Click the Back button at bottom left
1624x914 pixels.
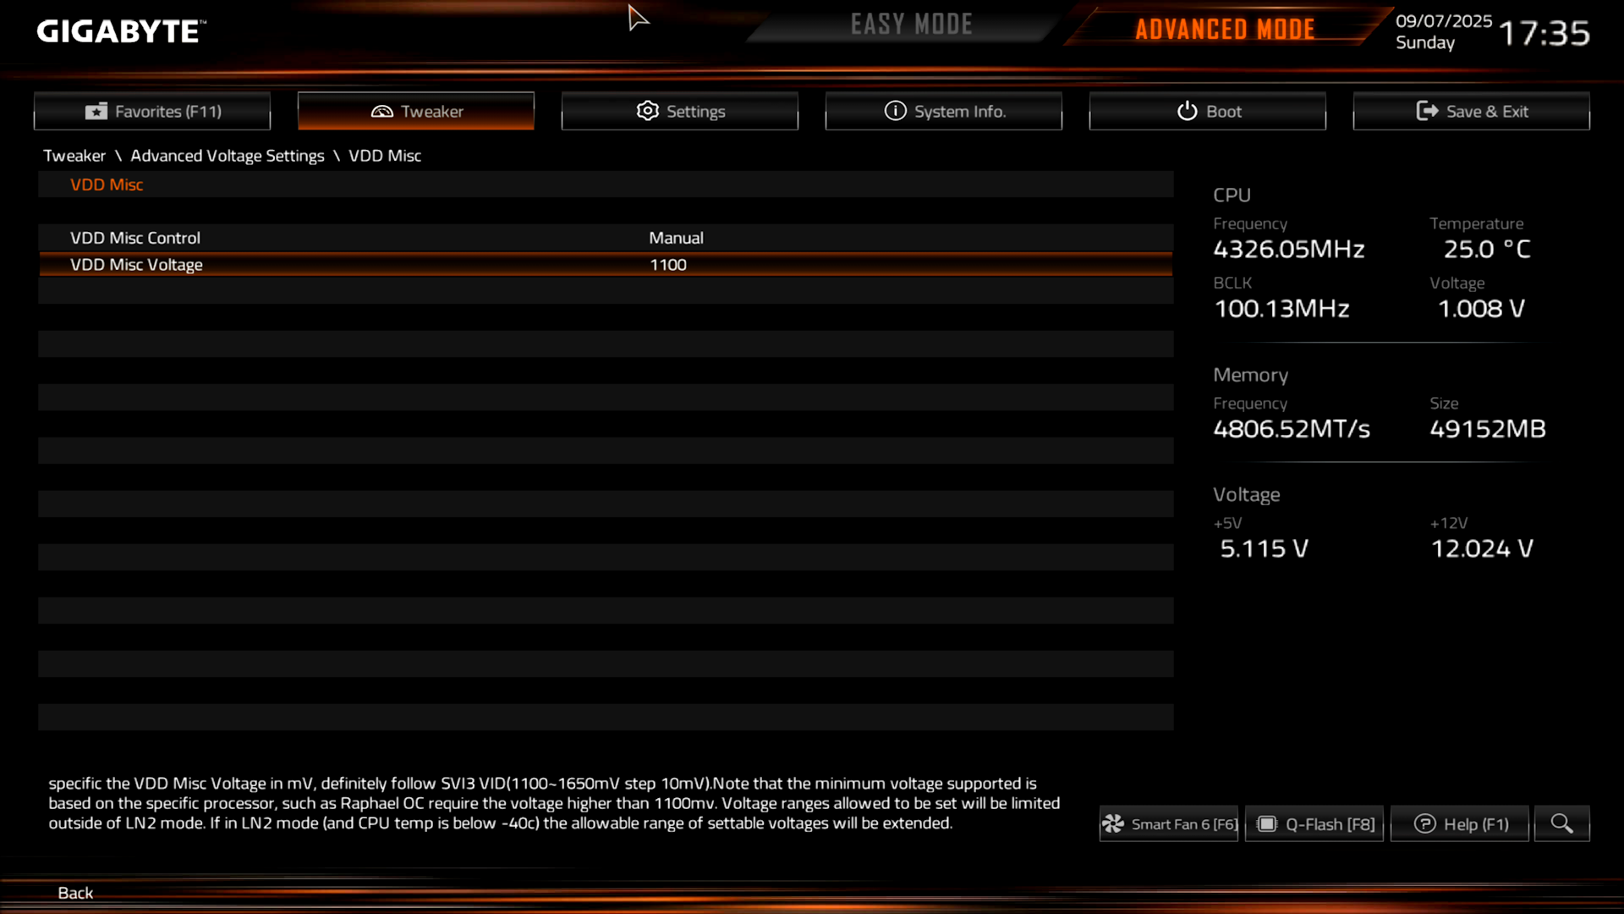click(x=74, y=892)
